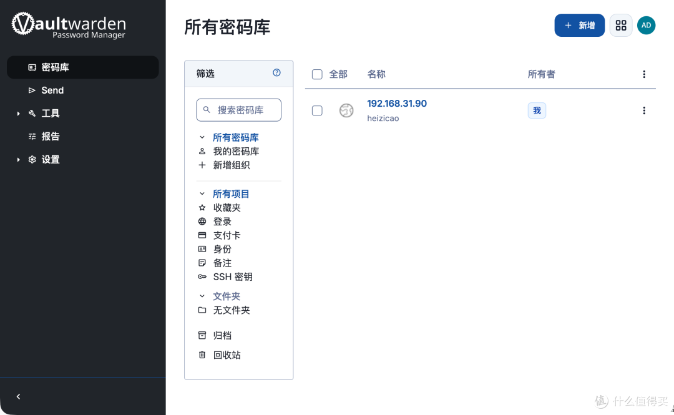Filter by 登录 item type
This screenshot has width=674, height=415.
[x=222, y=222]
